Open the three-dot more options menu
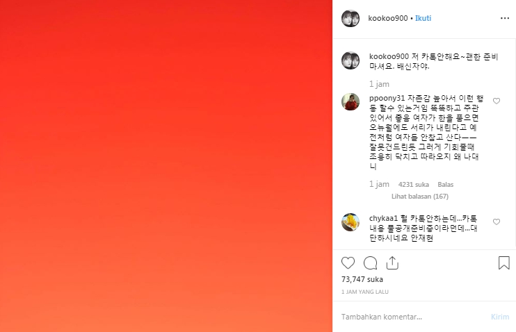This screenshot has height=332, width=516. pyautogui.click(x=505, y=18)
